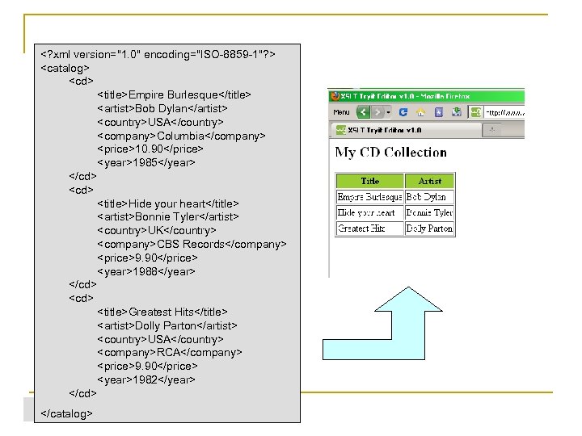Click the country UK XML line
This screenshot has height=436, width=582.
click(156, 231)
